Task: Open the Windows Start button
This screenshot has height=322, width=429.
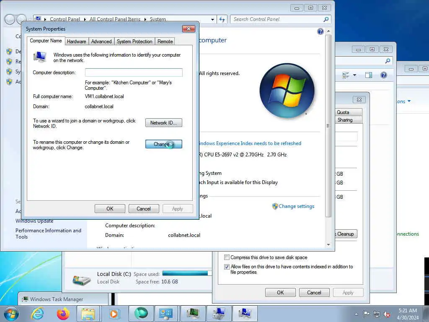Action: [x=11, y=314]
